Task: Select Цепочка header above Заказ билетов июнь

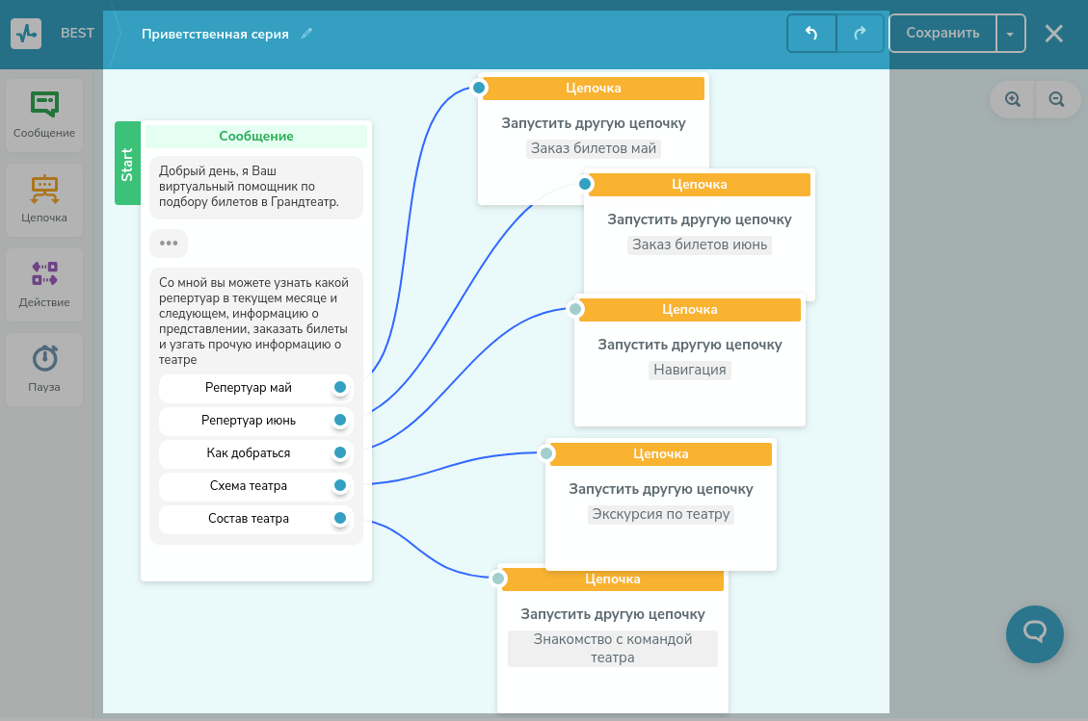Action: click(x=700, y=185)
